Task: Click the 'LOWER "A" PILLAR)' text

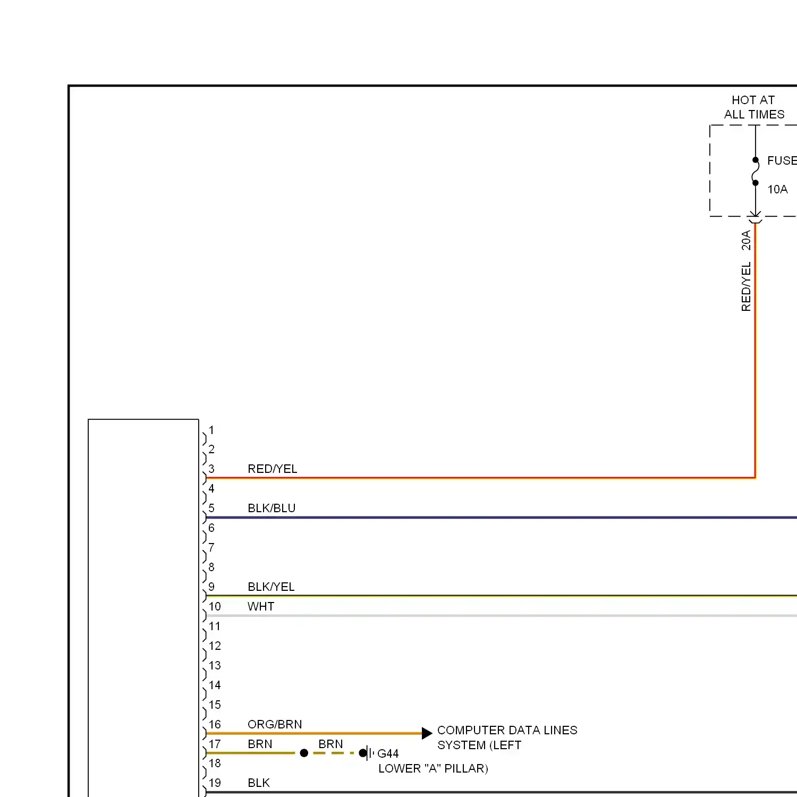Action: (x=433, y=768)
